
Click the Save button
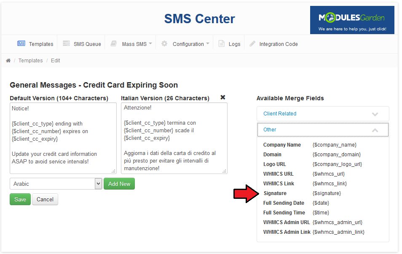pyautogui.click(x=20, y=199)
